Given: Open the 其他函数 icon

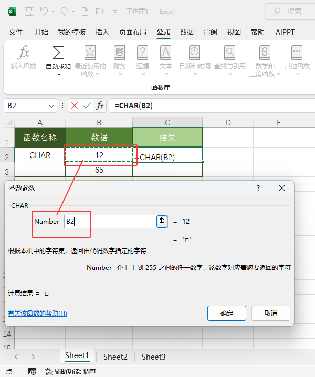Looking at the screenshot, I should point(297,53).
